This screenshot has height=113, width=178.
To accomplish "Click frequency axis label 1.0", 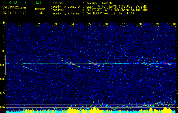I will click(3, 51).
